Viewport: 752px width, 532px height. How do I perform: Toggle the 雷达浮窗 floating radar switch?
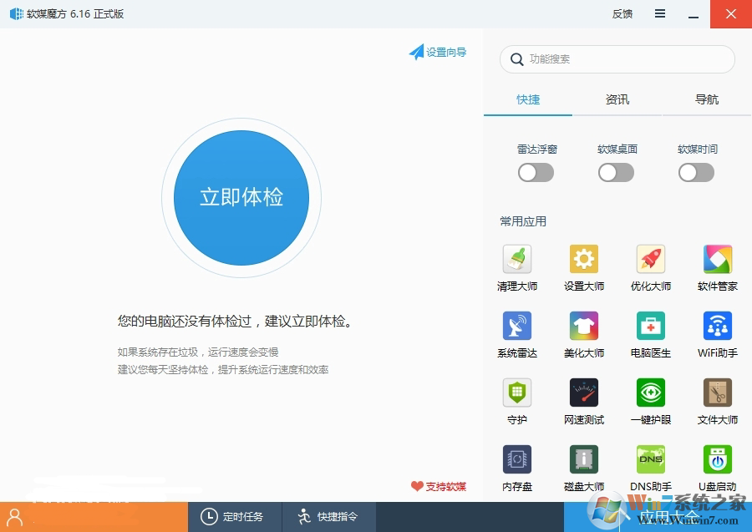[x=536, y=172]
